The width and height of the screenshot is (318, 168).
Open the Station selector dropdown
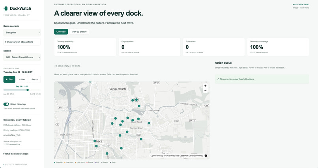coord(22,57)
